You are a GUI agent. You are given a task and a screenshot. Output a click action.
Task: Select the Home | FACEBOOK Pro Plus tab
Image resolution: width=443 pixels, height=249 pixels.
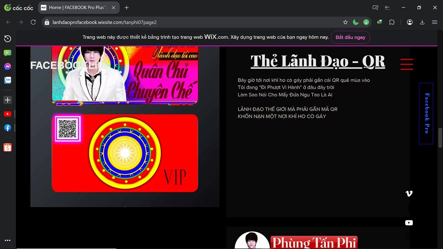coord(79,8)
